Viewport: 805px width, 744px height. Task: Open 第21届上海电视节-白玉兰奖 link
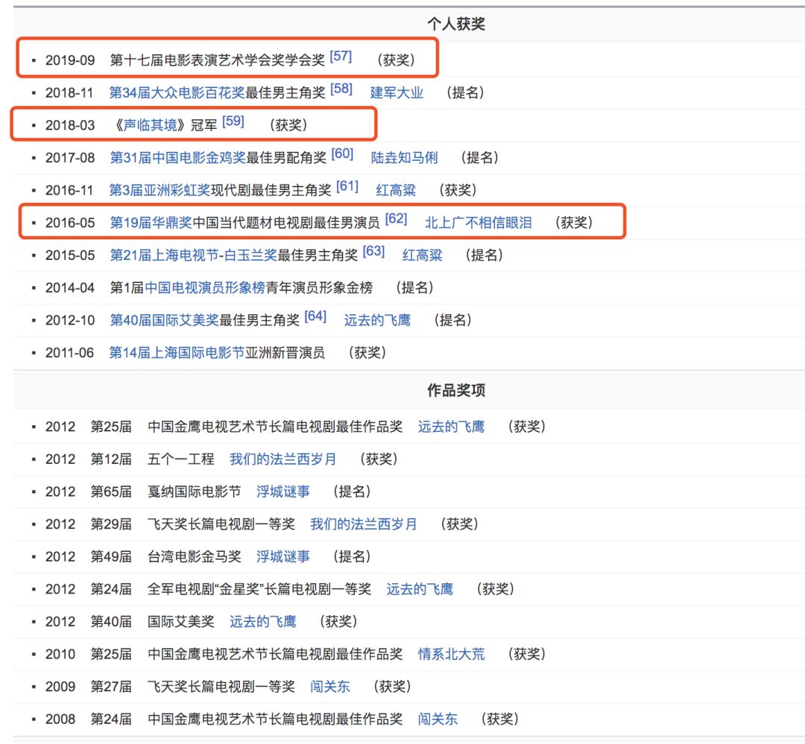(193, 255)
